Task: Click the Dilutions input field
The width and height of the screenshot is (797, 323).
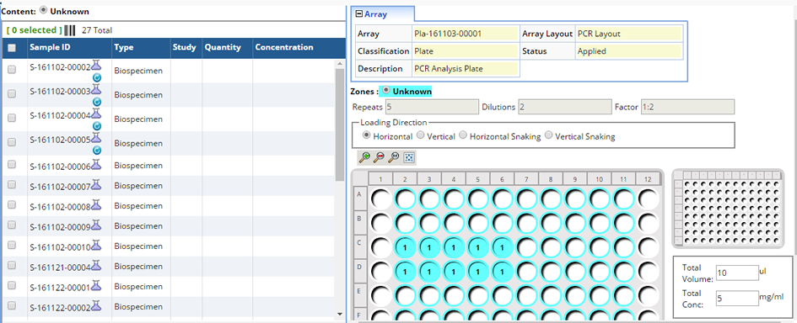Action: [564, 107]
